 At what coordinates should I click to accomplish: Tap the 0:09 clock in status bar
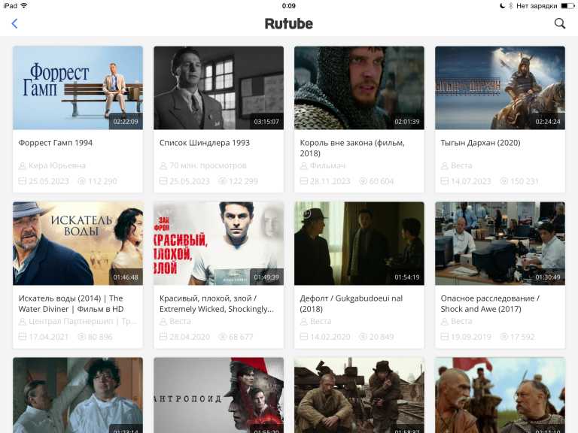pyautogui.click(x=289, y=6)
